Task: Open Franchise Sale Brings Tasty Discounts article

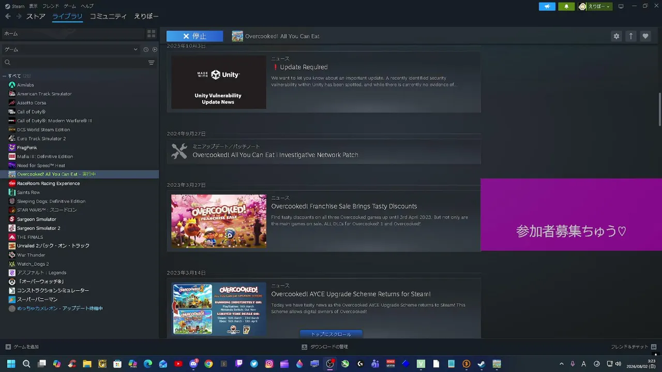Action: [344, 206]
